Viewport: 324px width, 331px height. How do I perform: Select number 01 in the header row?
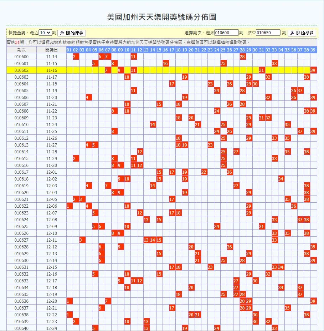(x=70, y=50)
